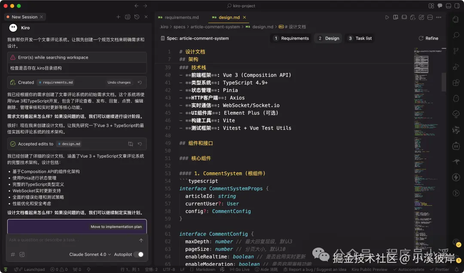Expand the more actions ellipsis menu
The height and width of the screenshot is (273, 464).
click(439, 17)
